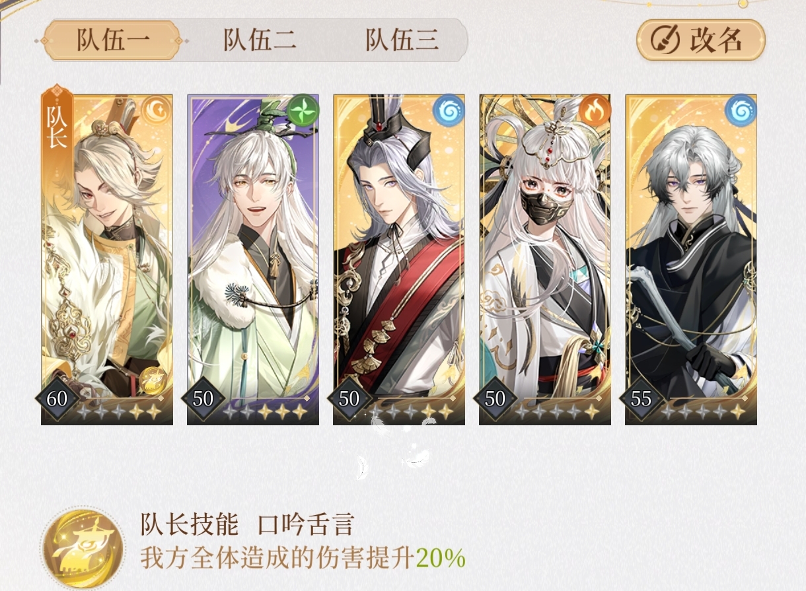Click the blue water icon on third card
This screenshot has height=591, width=806.
tap(449, 111)
